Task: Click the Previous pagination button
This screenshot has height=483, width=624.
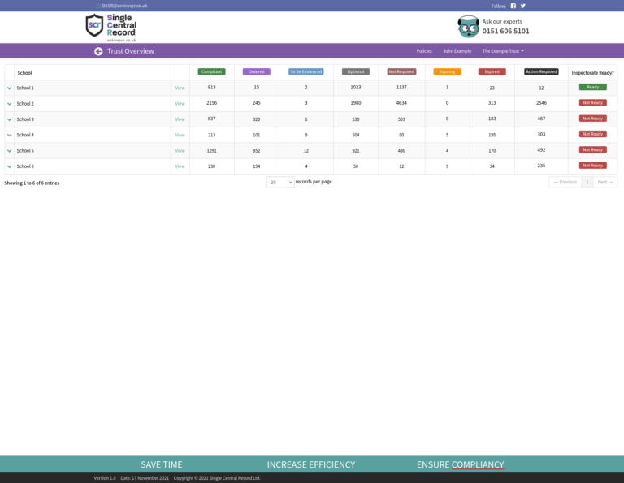Action: pyautogui.click(x=565, y=183)
